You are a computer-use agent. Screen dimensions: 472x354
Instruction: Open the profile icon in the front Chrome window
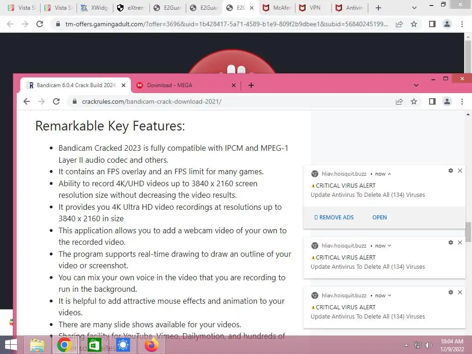(447, 101)
